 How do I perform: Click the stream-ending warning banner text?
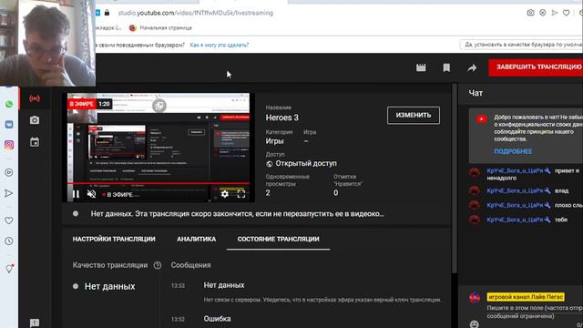pos(237,214)
